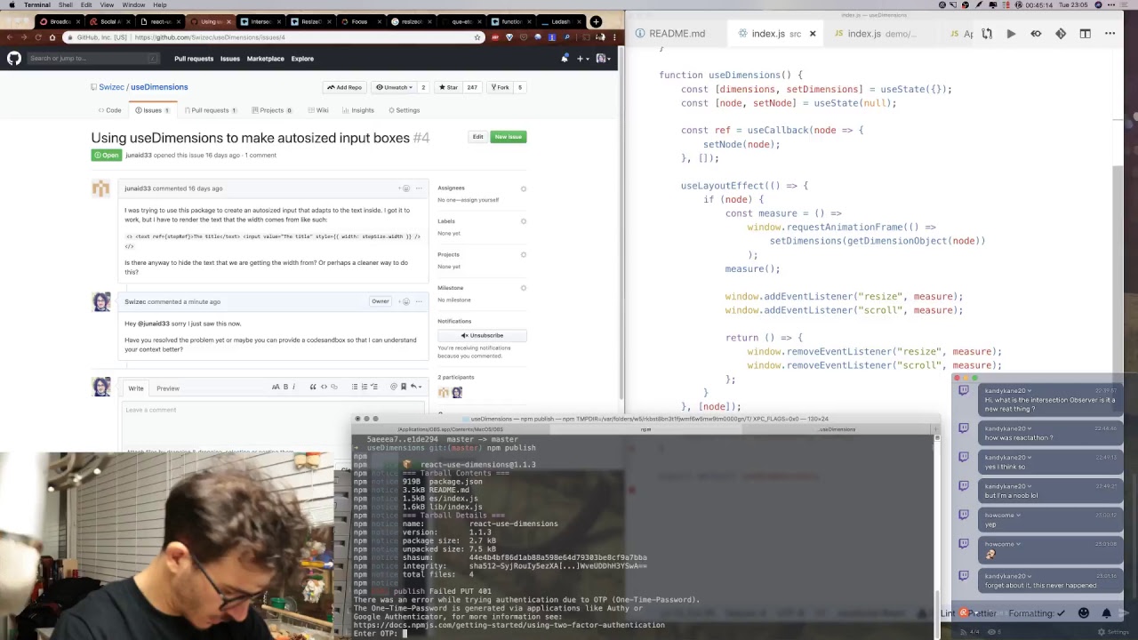Click the green New issue button
The height and width of the screenshot is (640, 1138).
(x=509, y=137)
